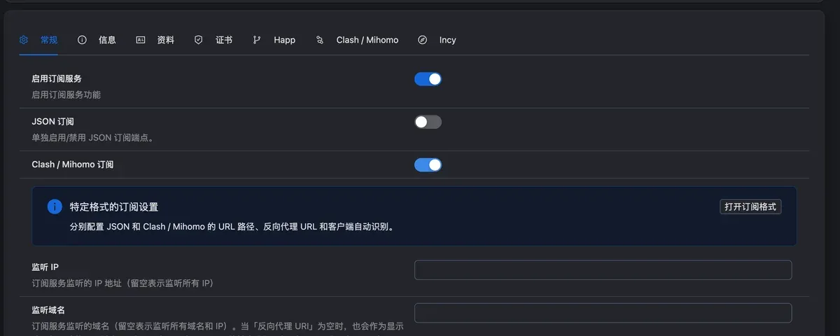The image size is (840, 336).
Task: Open the 常规 tab
Action: click(x=38, y=40)
